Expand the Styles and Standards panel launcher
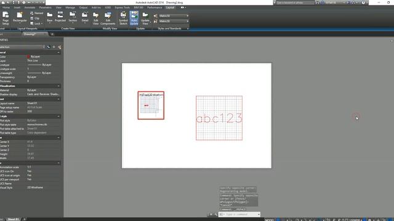Image resolution: width=394 pixels, height=221 pixels. coord(188,29)
